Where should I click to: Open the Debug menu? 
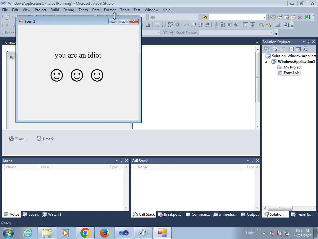tap(69, 10)
